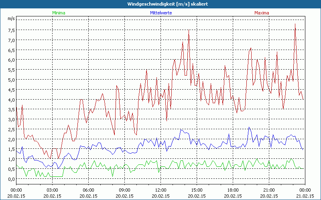Click the red Maxima legend label

[262, 13]
